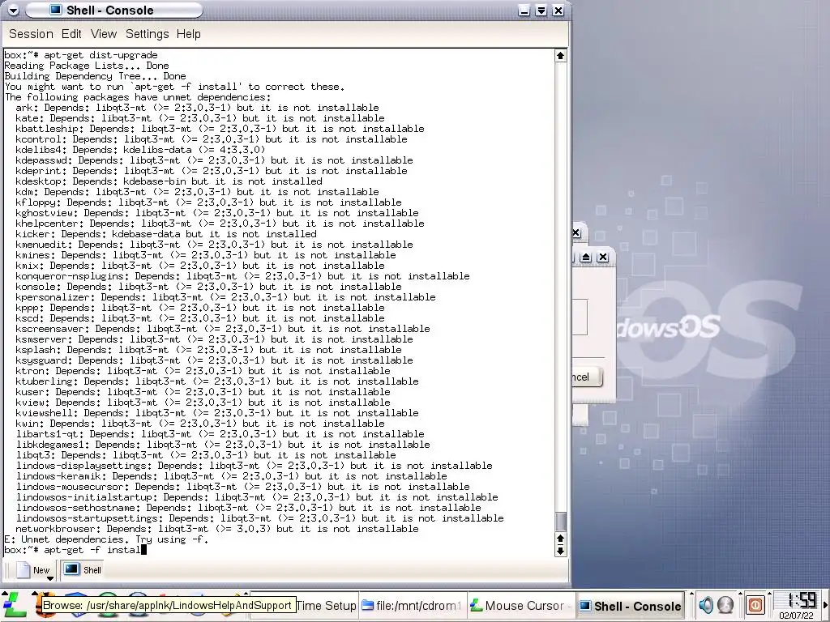
Task: Activate Shell - Console taskbar entry
Action: click(629, 606)
